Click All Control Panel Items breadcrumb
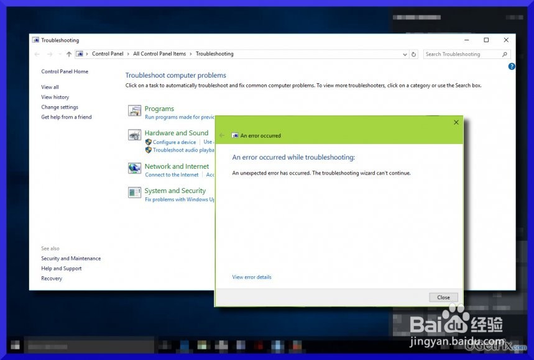This screenshot has width=534, height=360. pyautogui.click(x=159, y=54)
